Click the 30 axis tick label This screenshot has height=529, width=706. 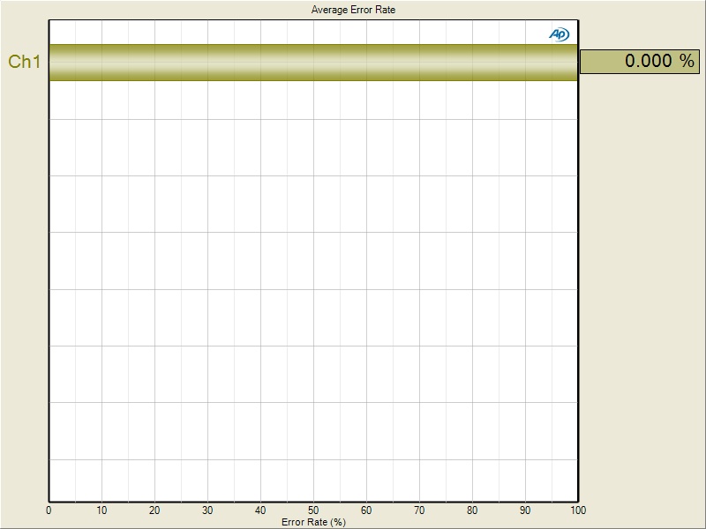pos(207,510)
